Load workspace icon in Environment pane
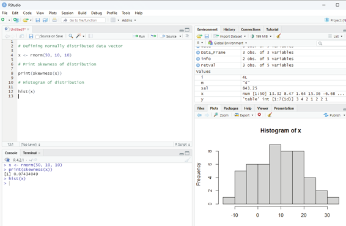This screenshot has width=346, height=226. [x=199, y=36]
